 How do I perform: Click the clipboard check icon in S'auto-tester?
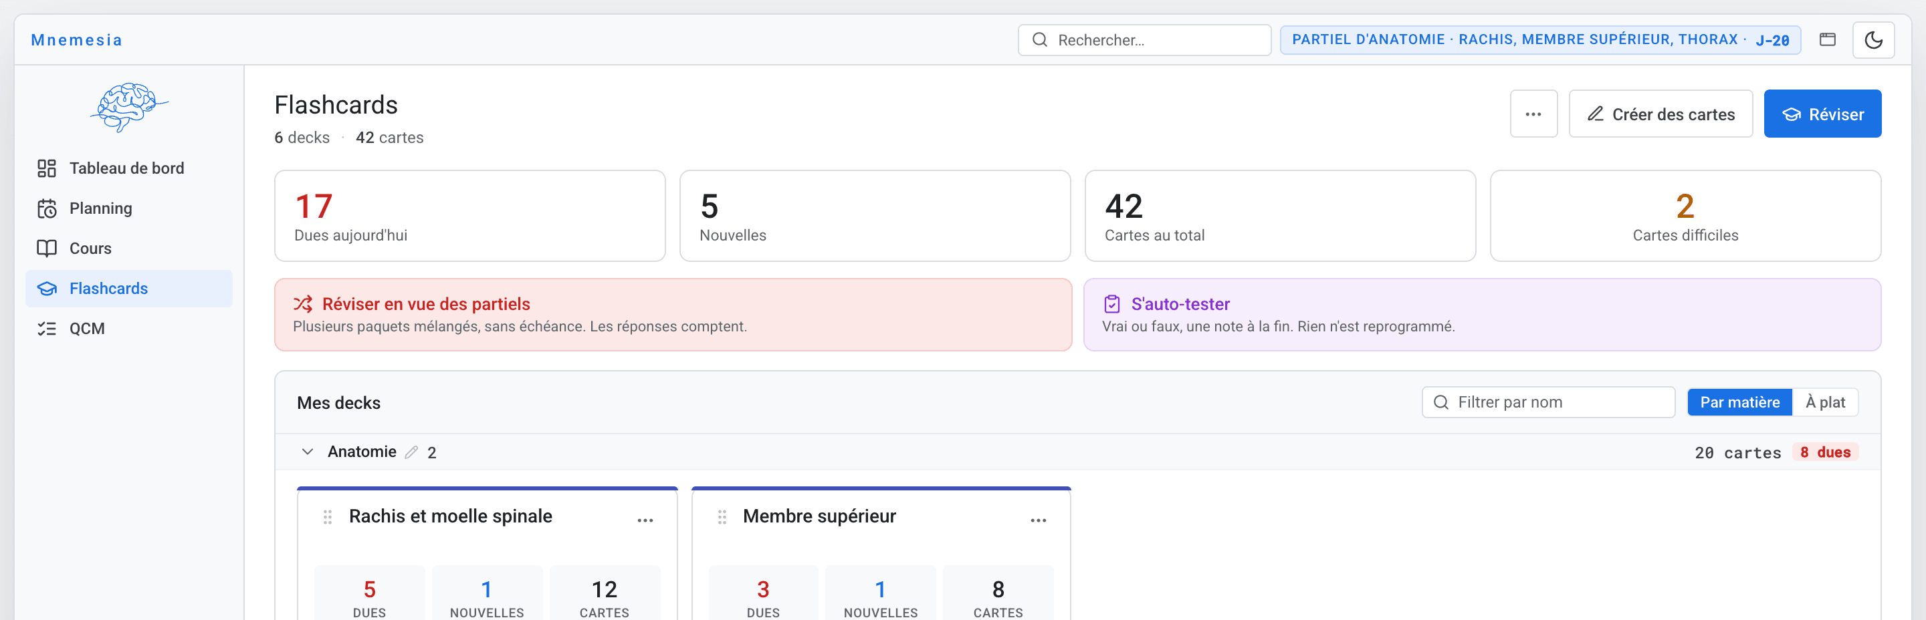[1111, 304]
